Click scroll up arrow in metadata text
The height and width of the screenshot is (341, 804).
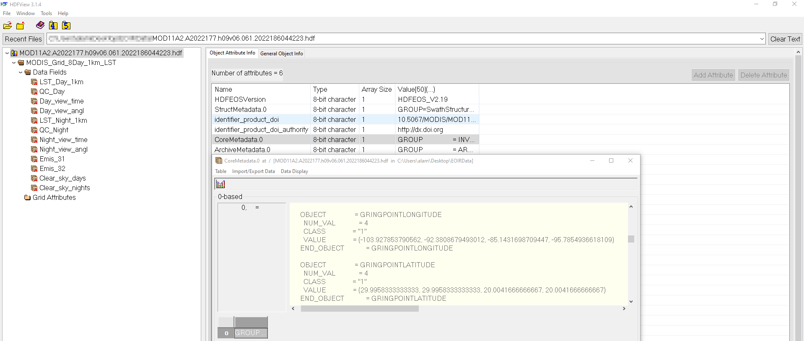point(631,207)
